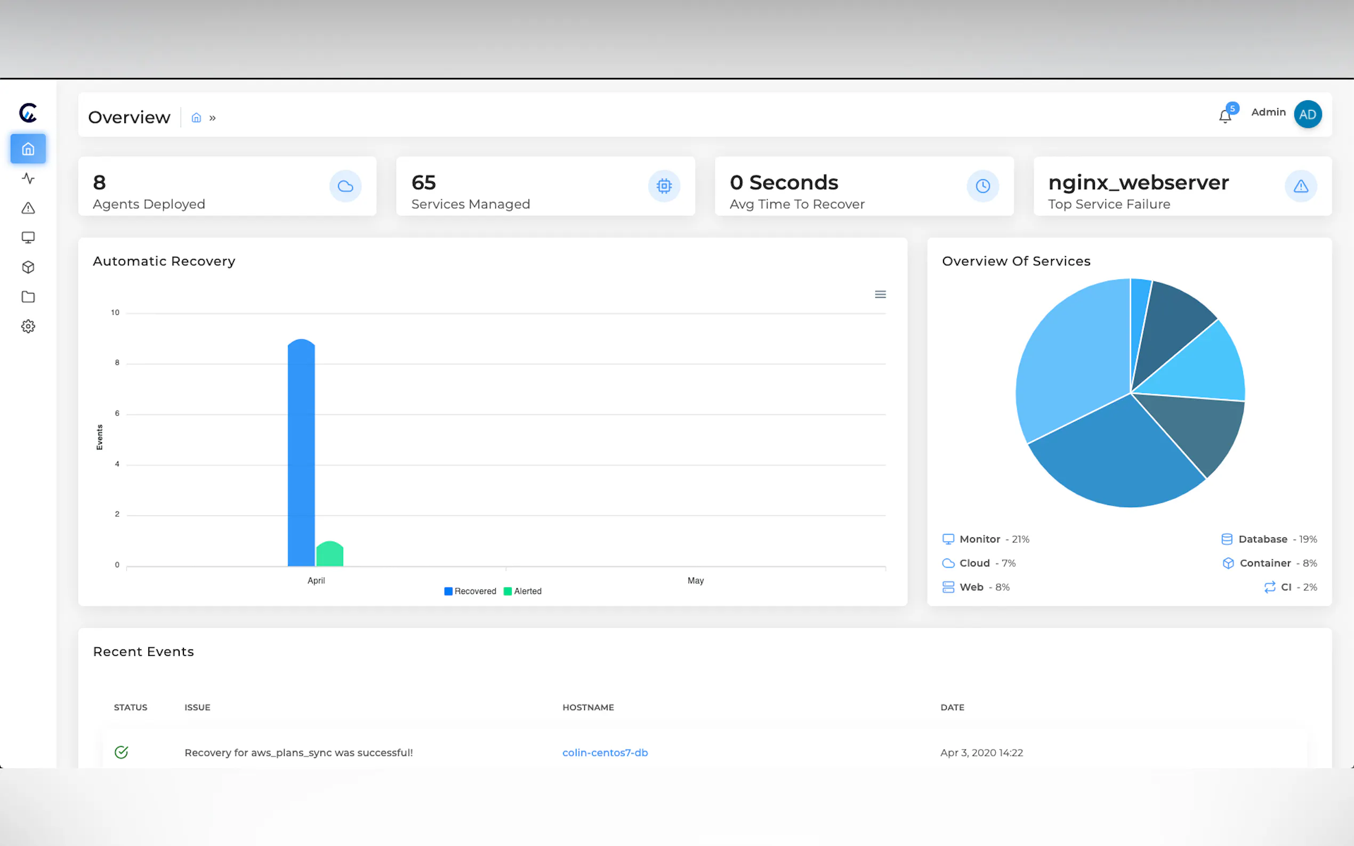
Task: Click the 'nginx_webserver' top failure text
Action: point(1139,183)
